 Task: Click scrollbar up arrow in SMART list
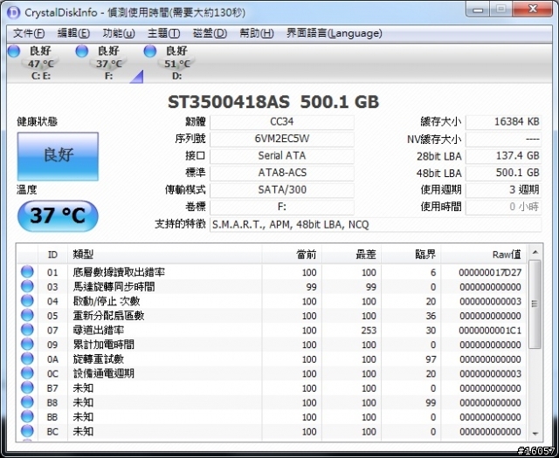tap(535, 252)
